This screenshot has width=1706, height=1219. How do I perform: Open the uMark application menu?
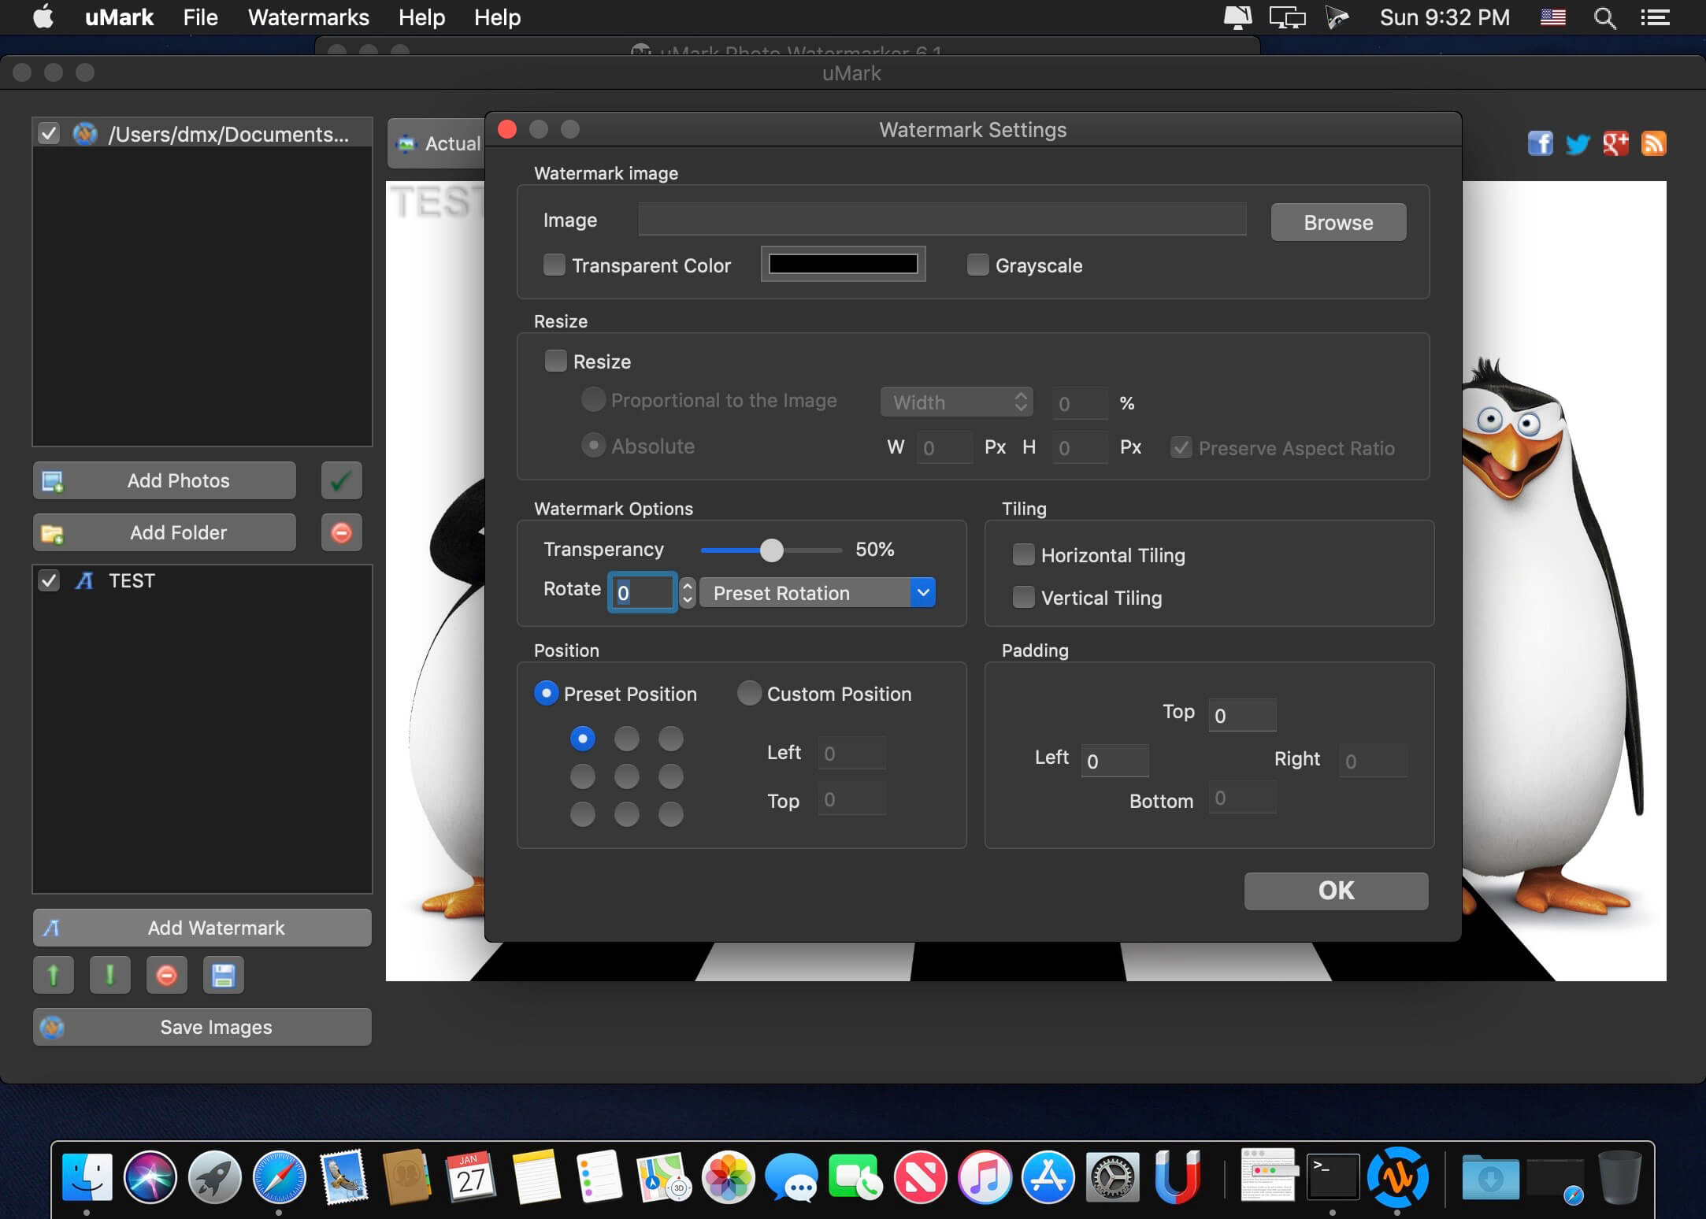tap(119, 17)
